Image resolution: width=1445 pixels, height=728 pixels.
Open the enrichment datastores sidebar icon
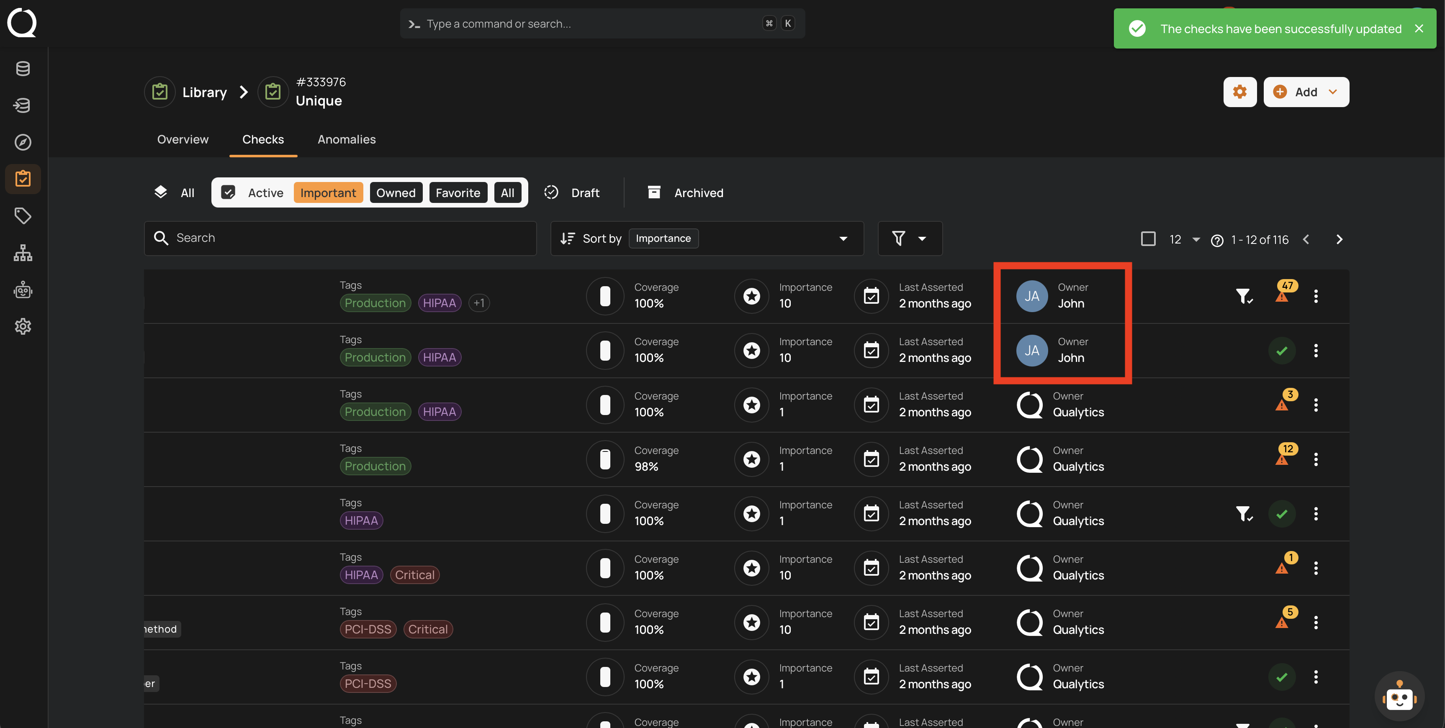[23, 105]
